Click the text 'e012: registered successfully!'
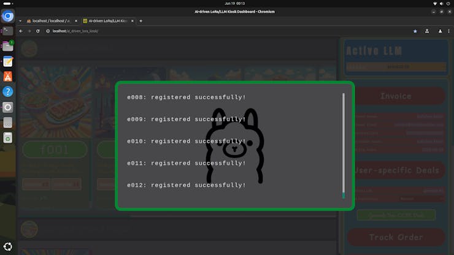The image size is (454, 255). tap(187, 185)
